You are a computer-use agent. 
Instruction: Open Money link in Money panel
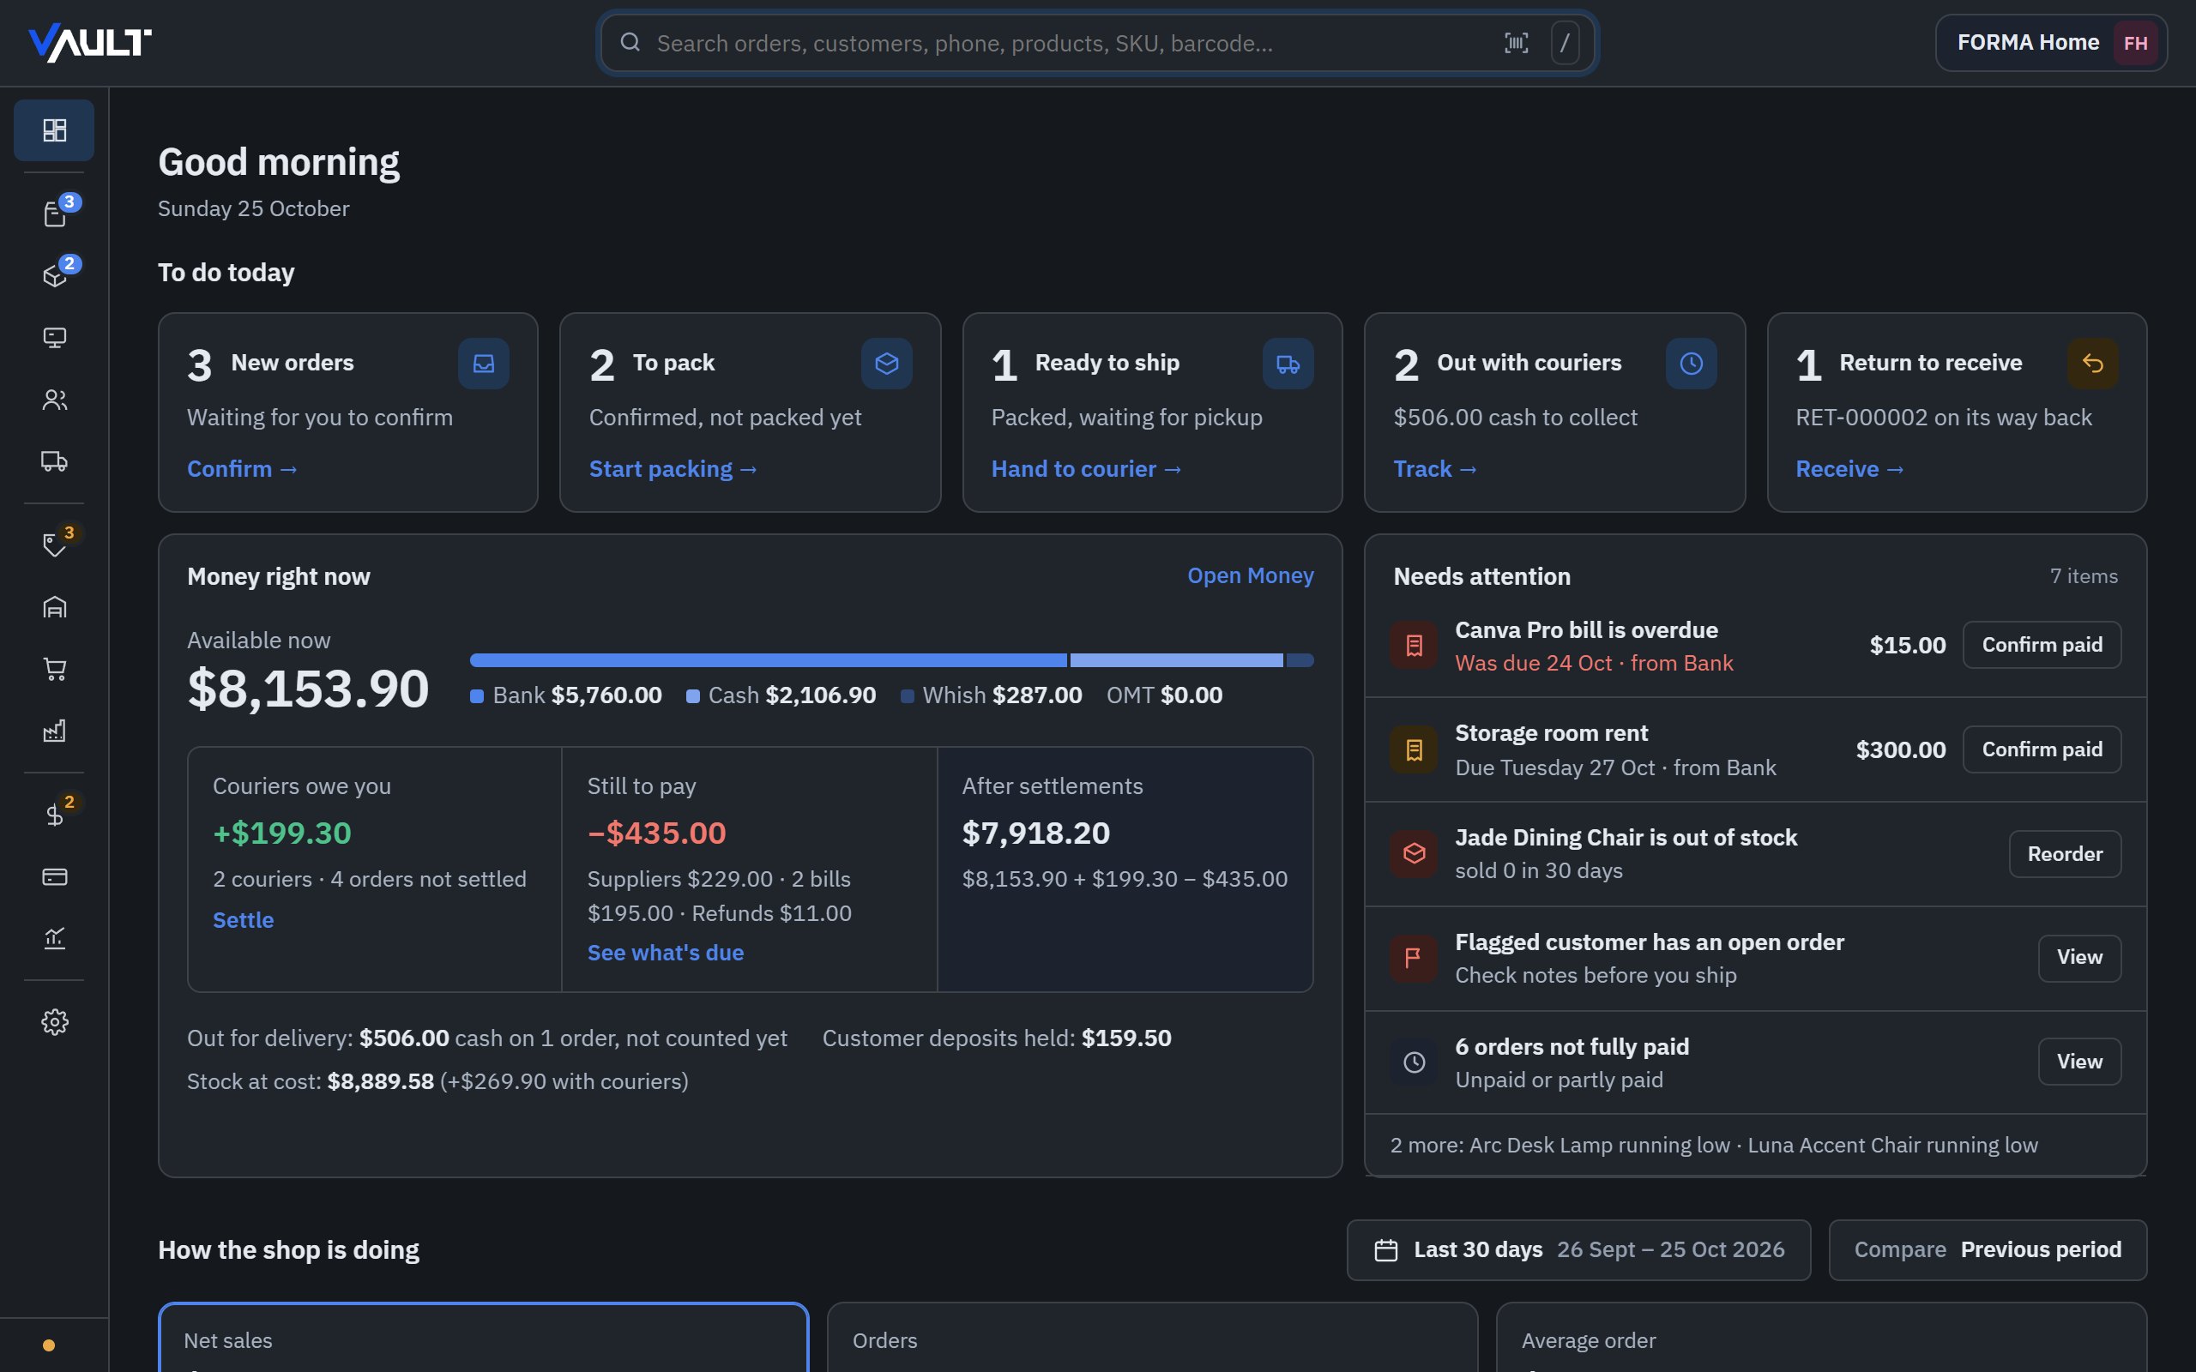1251,575
